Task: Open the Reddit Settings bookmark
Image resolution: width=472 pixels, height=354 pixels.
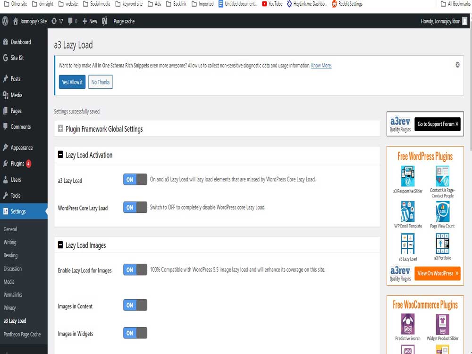Action: pos(347,4)
